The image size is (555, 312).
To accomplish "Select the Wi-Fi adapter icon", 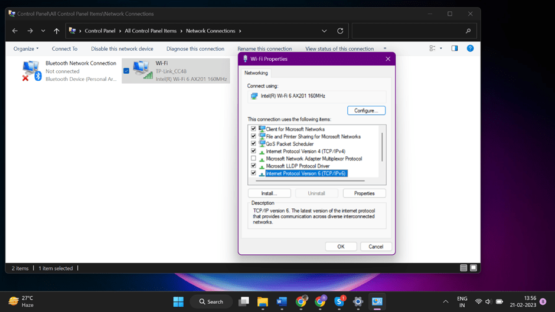I will tap(143, 70).
